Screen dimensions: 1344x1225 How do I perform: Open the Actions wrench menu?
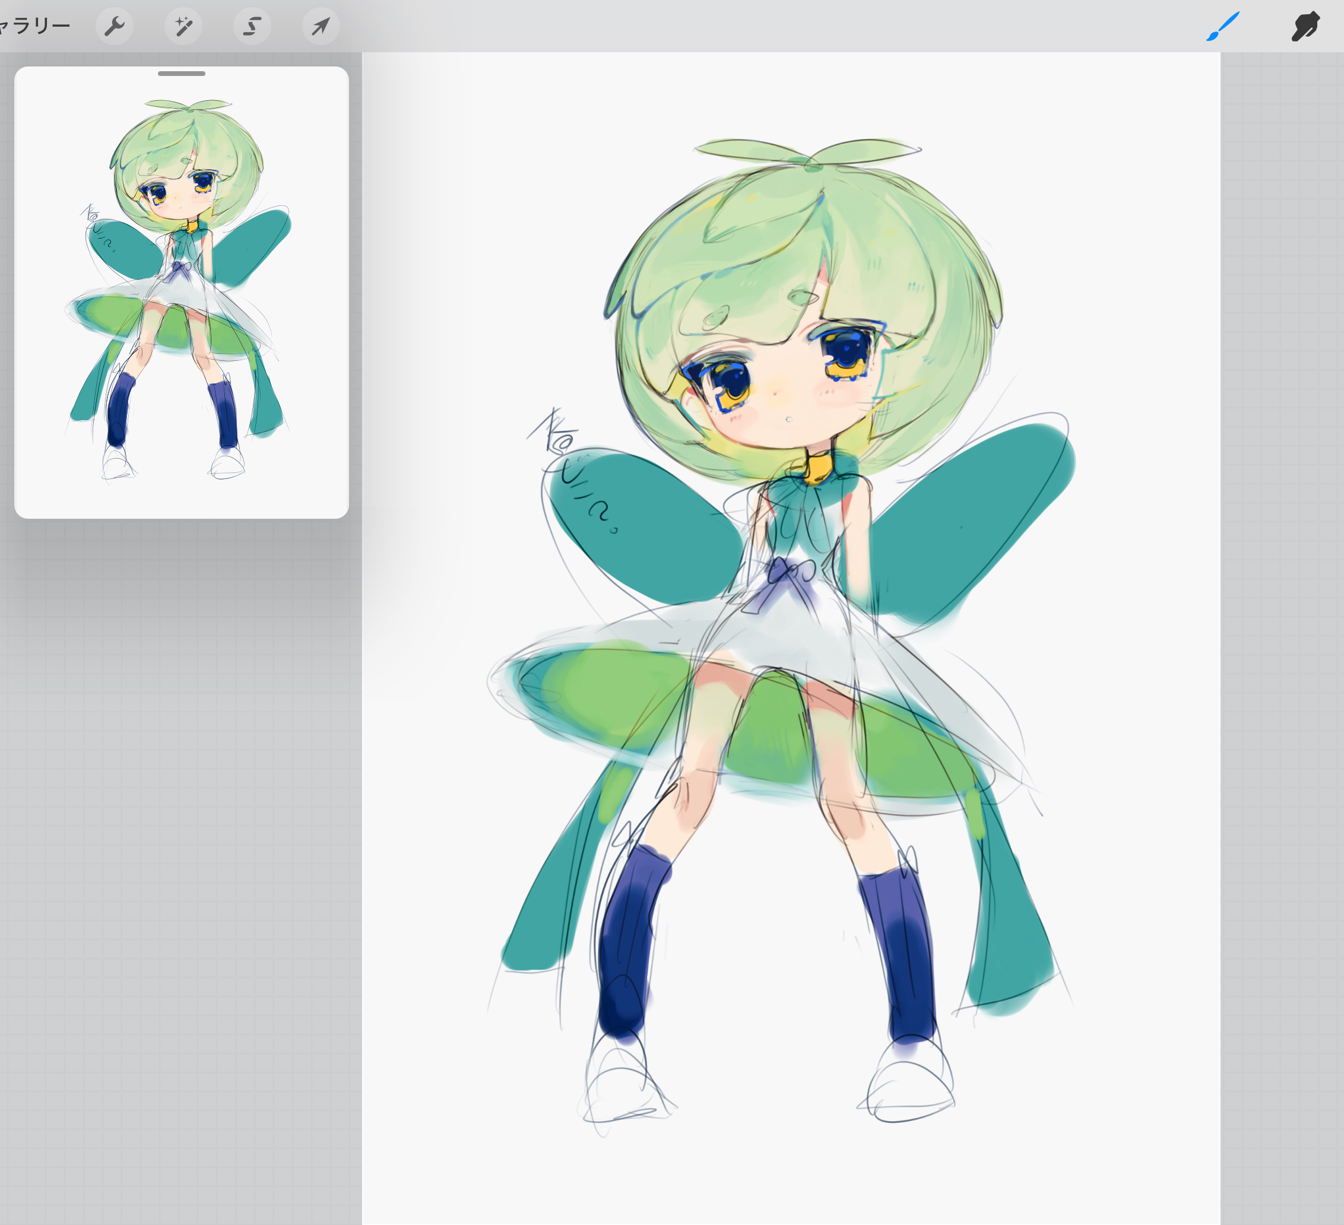pyautogui.click(x=115, y=26)
